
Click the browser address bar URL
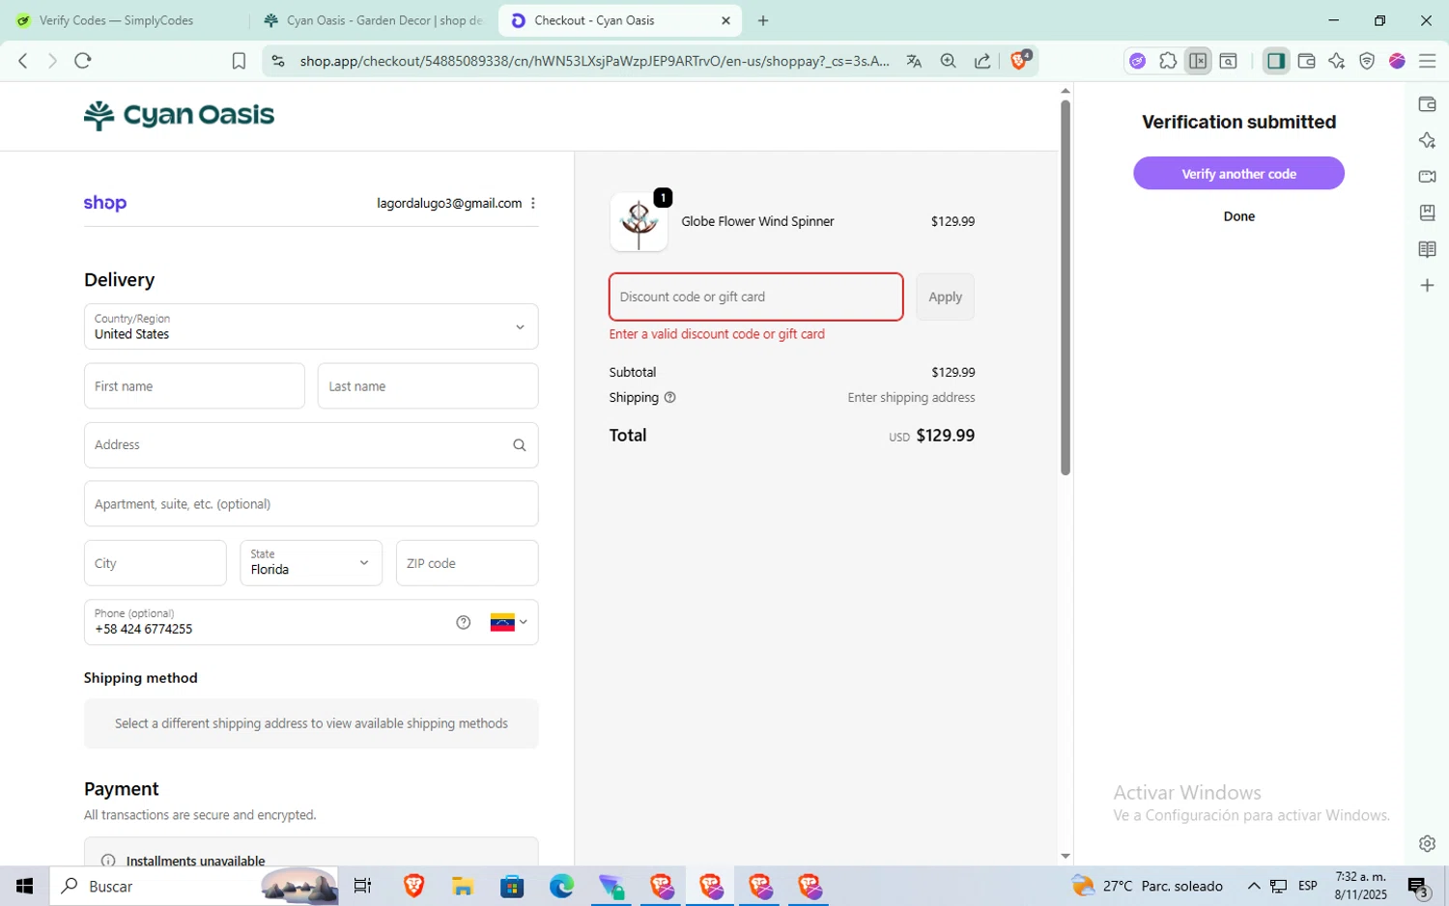click(594, 61)
